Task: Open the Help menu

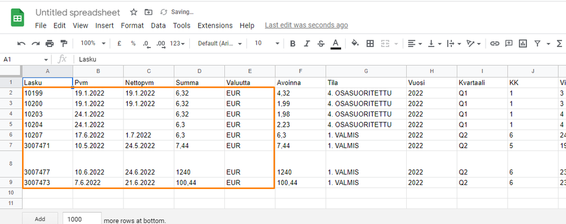Action: (247, 25)
